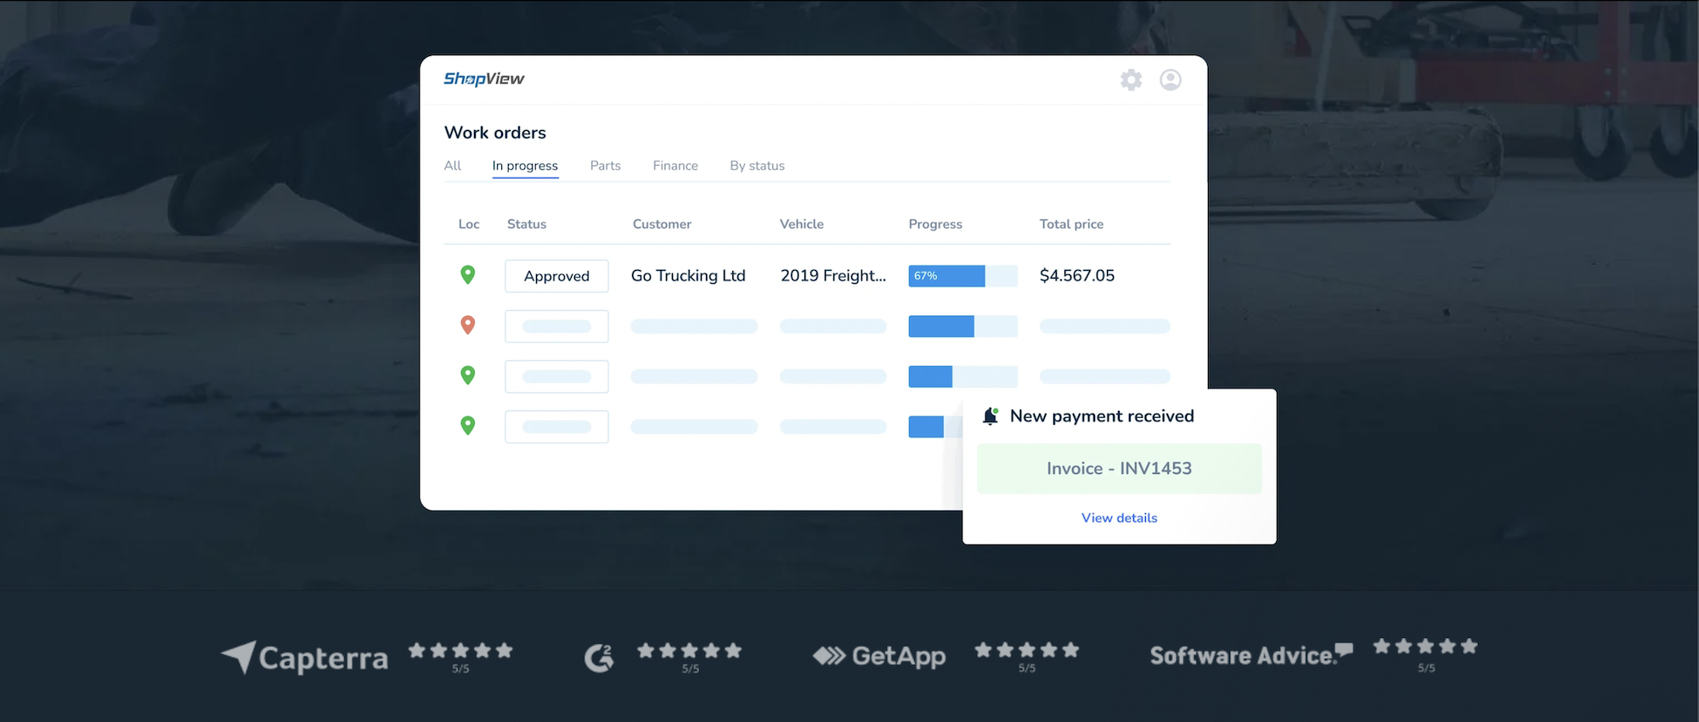Click the G2 logo
This screenshot has height=722, width=1699.
599,657
